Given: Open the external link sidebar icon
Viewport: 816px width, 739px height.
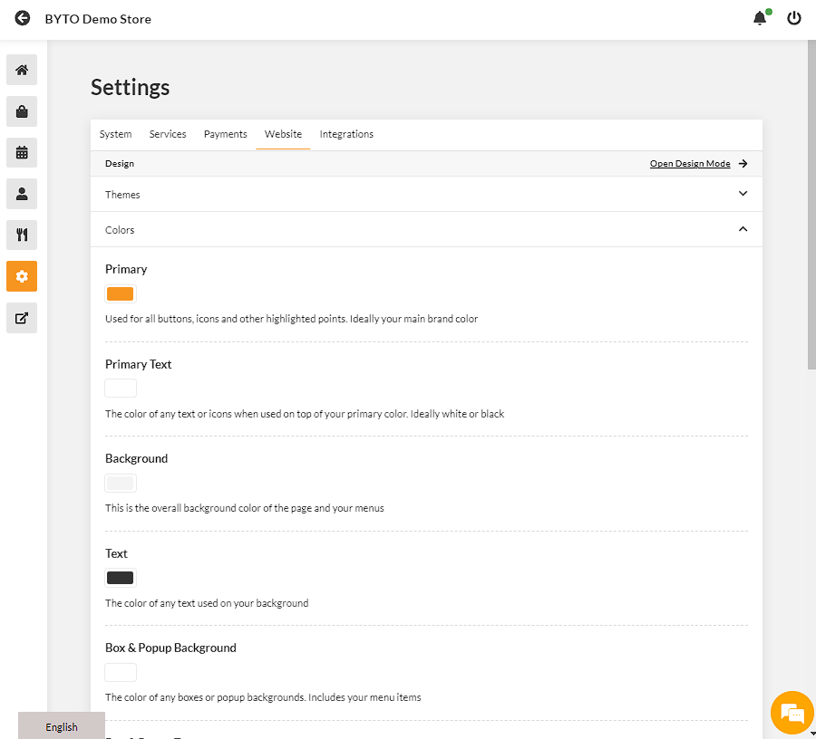Looking at the screenshot, I should click(22, 318).
